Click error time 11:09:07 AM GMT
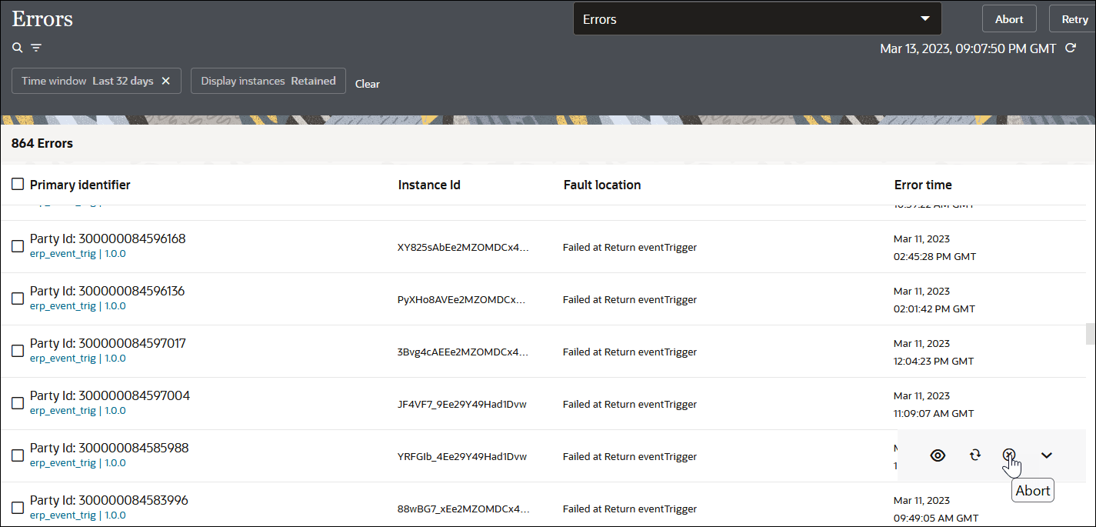The width and height of the screenshot is (1096, 527). [x=934, y=413]
